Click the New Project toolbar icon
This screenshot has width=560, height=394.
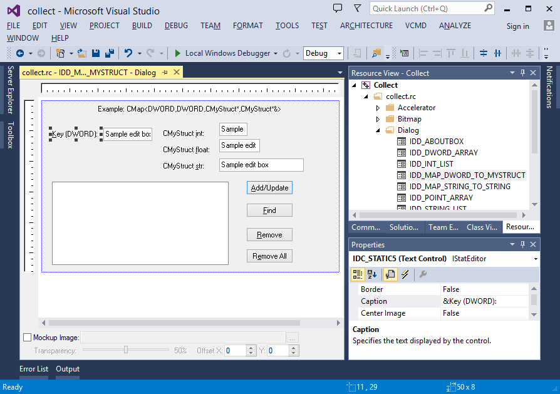point(61,53)
